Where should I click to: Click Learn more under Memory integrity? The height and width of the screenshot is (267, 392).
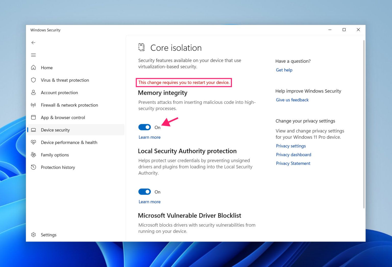click(x=150, y=137)
